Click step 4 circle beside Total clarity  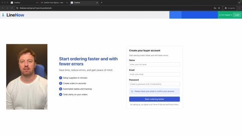point(60,94)
